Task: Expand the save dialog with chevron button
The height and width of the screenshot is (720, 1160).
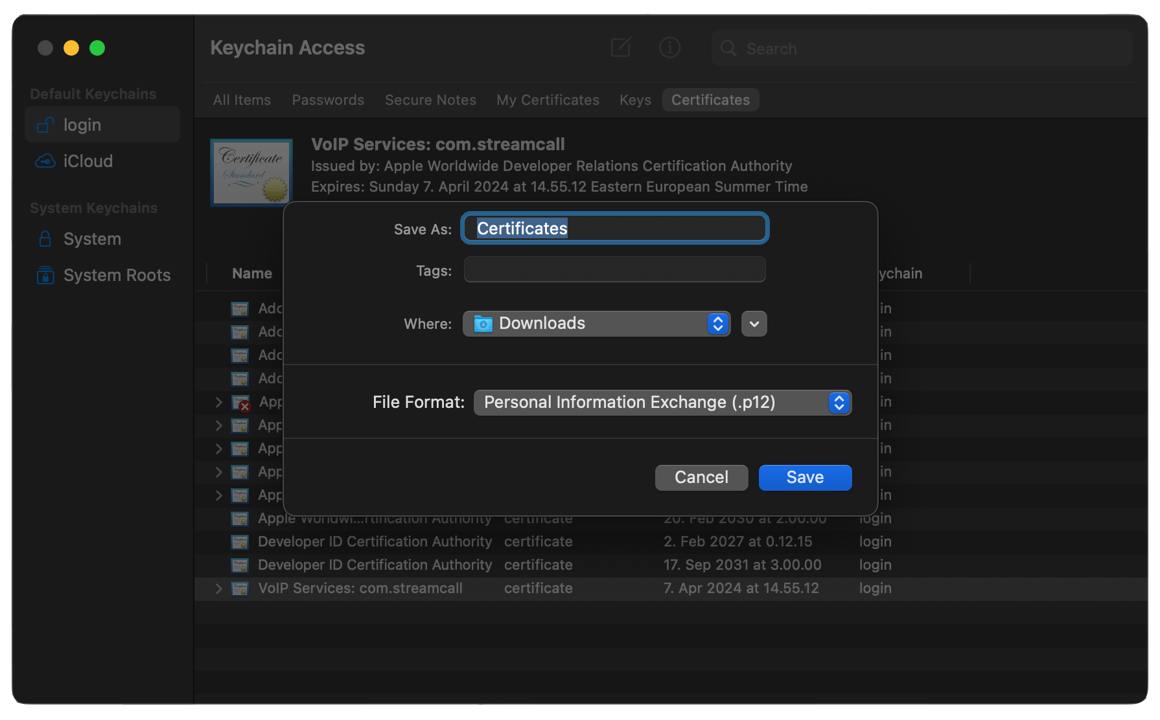Action: point(754,324)
